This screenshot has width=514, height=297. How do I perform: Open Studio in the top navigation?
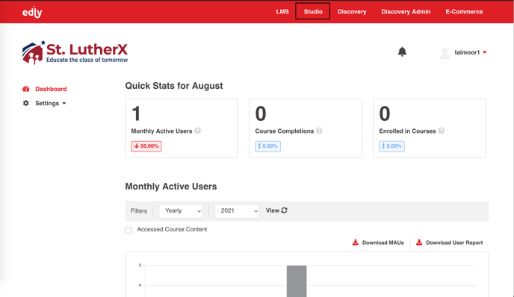click(313, 11)
